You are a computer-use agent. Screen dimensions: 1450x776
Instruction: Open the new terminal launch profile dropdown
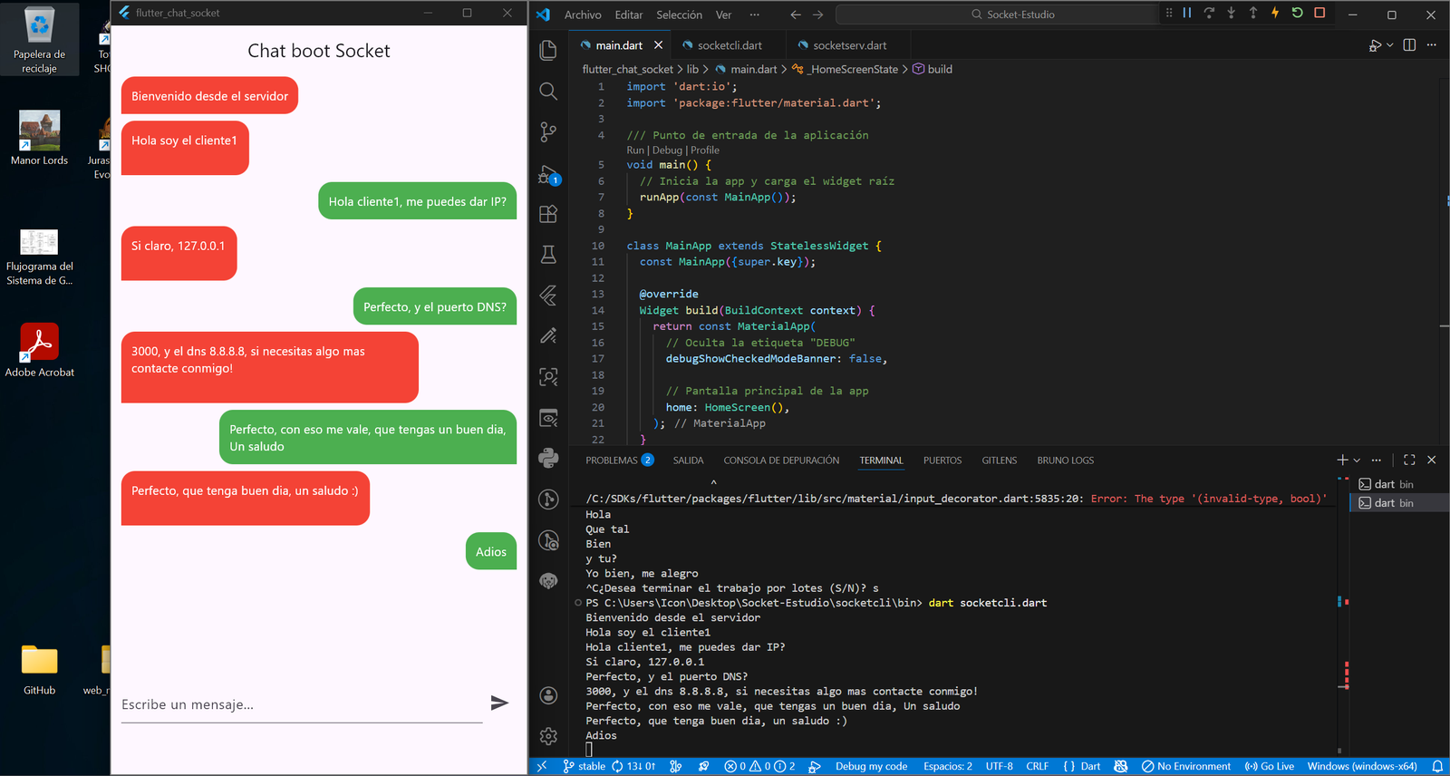point(1357,461)
